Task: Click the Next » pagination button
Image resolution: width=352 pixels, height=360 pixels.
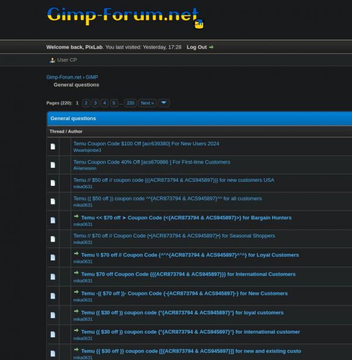Action: [x=147, y=103]
